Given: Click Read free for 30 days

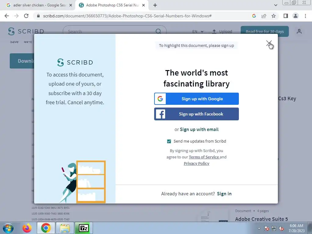Looking at the screenshot, I should (x=265, y=31).
